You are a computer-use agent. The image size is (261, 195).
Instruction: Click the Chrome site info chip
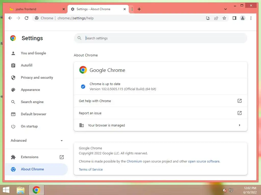point(44,18)
